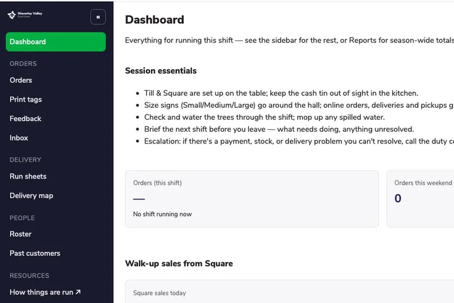Viewport: 454px width, 303px height.
Task: Click the Session essentials heading
Action: point(161,70)
